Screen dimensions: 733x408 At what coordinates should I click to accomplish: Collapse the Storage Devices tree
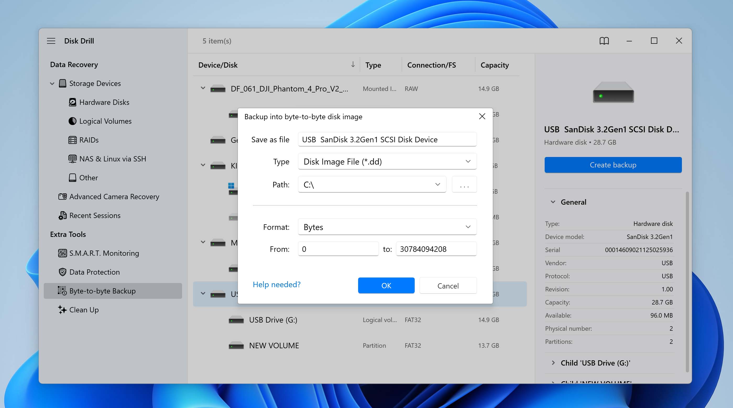coord(52,83)
